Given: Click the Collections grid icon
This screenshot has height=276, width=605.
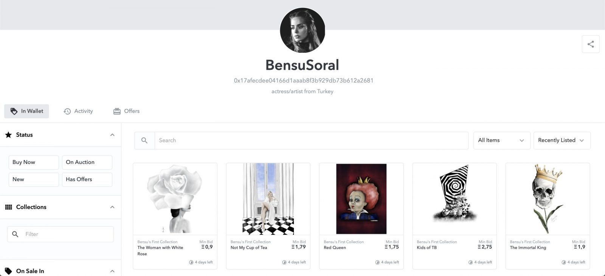Looking at the screenshot, I should [x=8, y=207].
